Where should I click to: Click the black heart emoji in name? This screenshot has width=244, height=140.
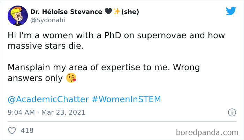tap(108, 12)
